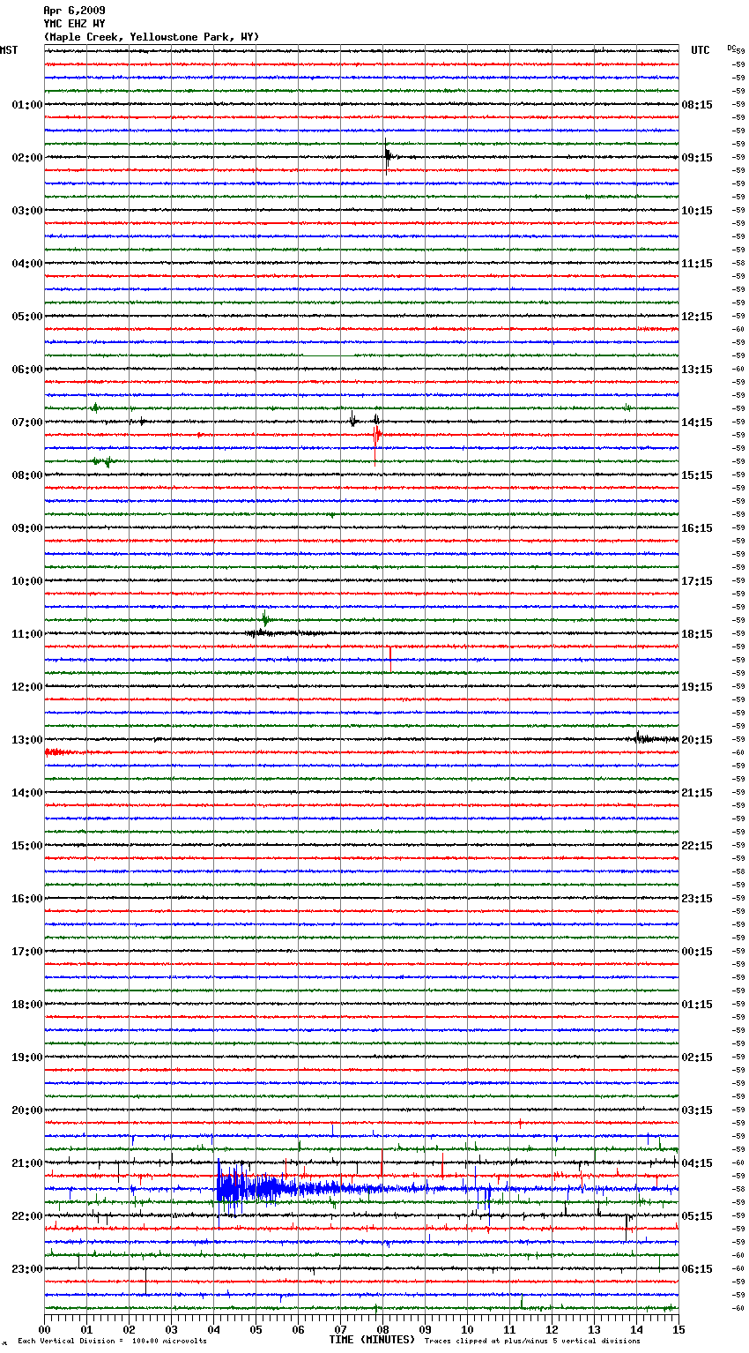Click the date label Apr 6,2009
The height and width of the screenshot is (1353, 749).
74,11
